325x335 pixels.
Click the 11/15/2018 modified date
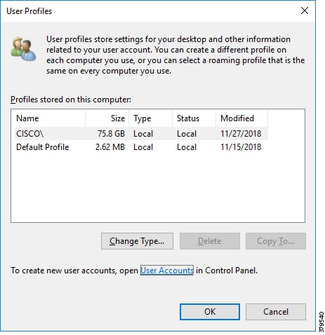coord(241,147)
